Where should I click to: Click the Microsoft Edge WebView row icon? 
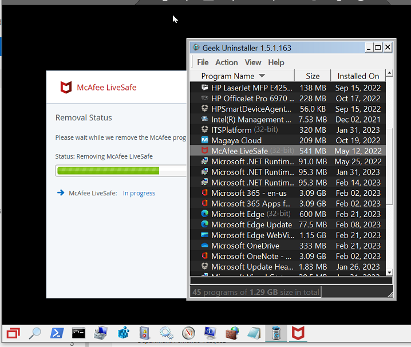(204, 235)
